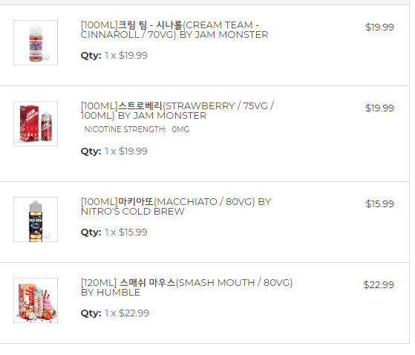Click the small bottle beside the red box
The width and height of the screenshot is (415, 355).
[x=47, y=126]
